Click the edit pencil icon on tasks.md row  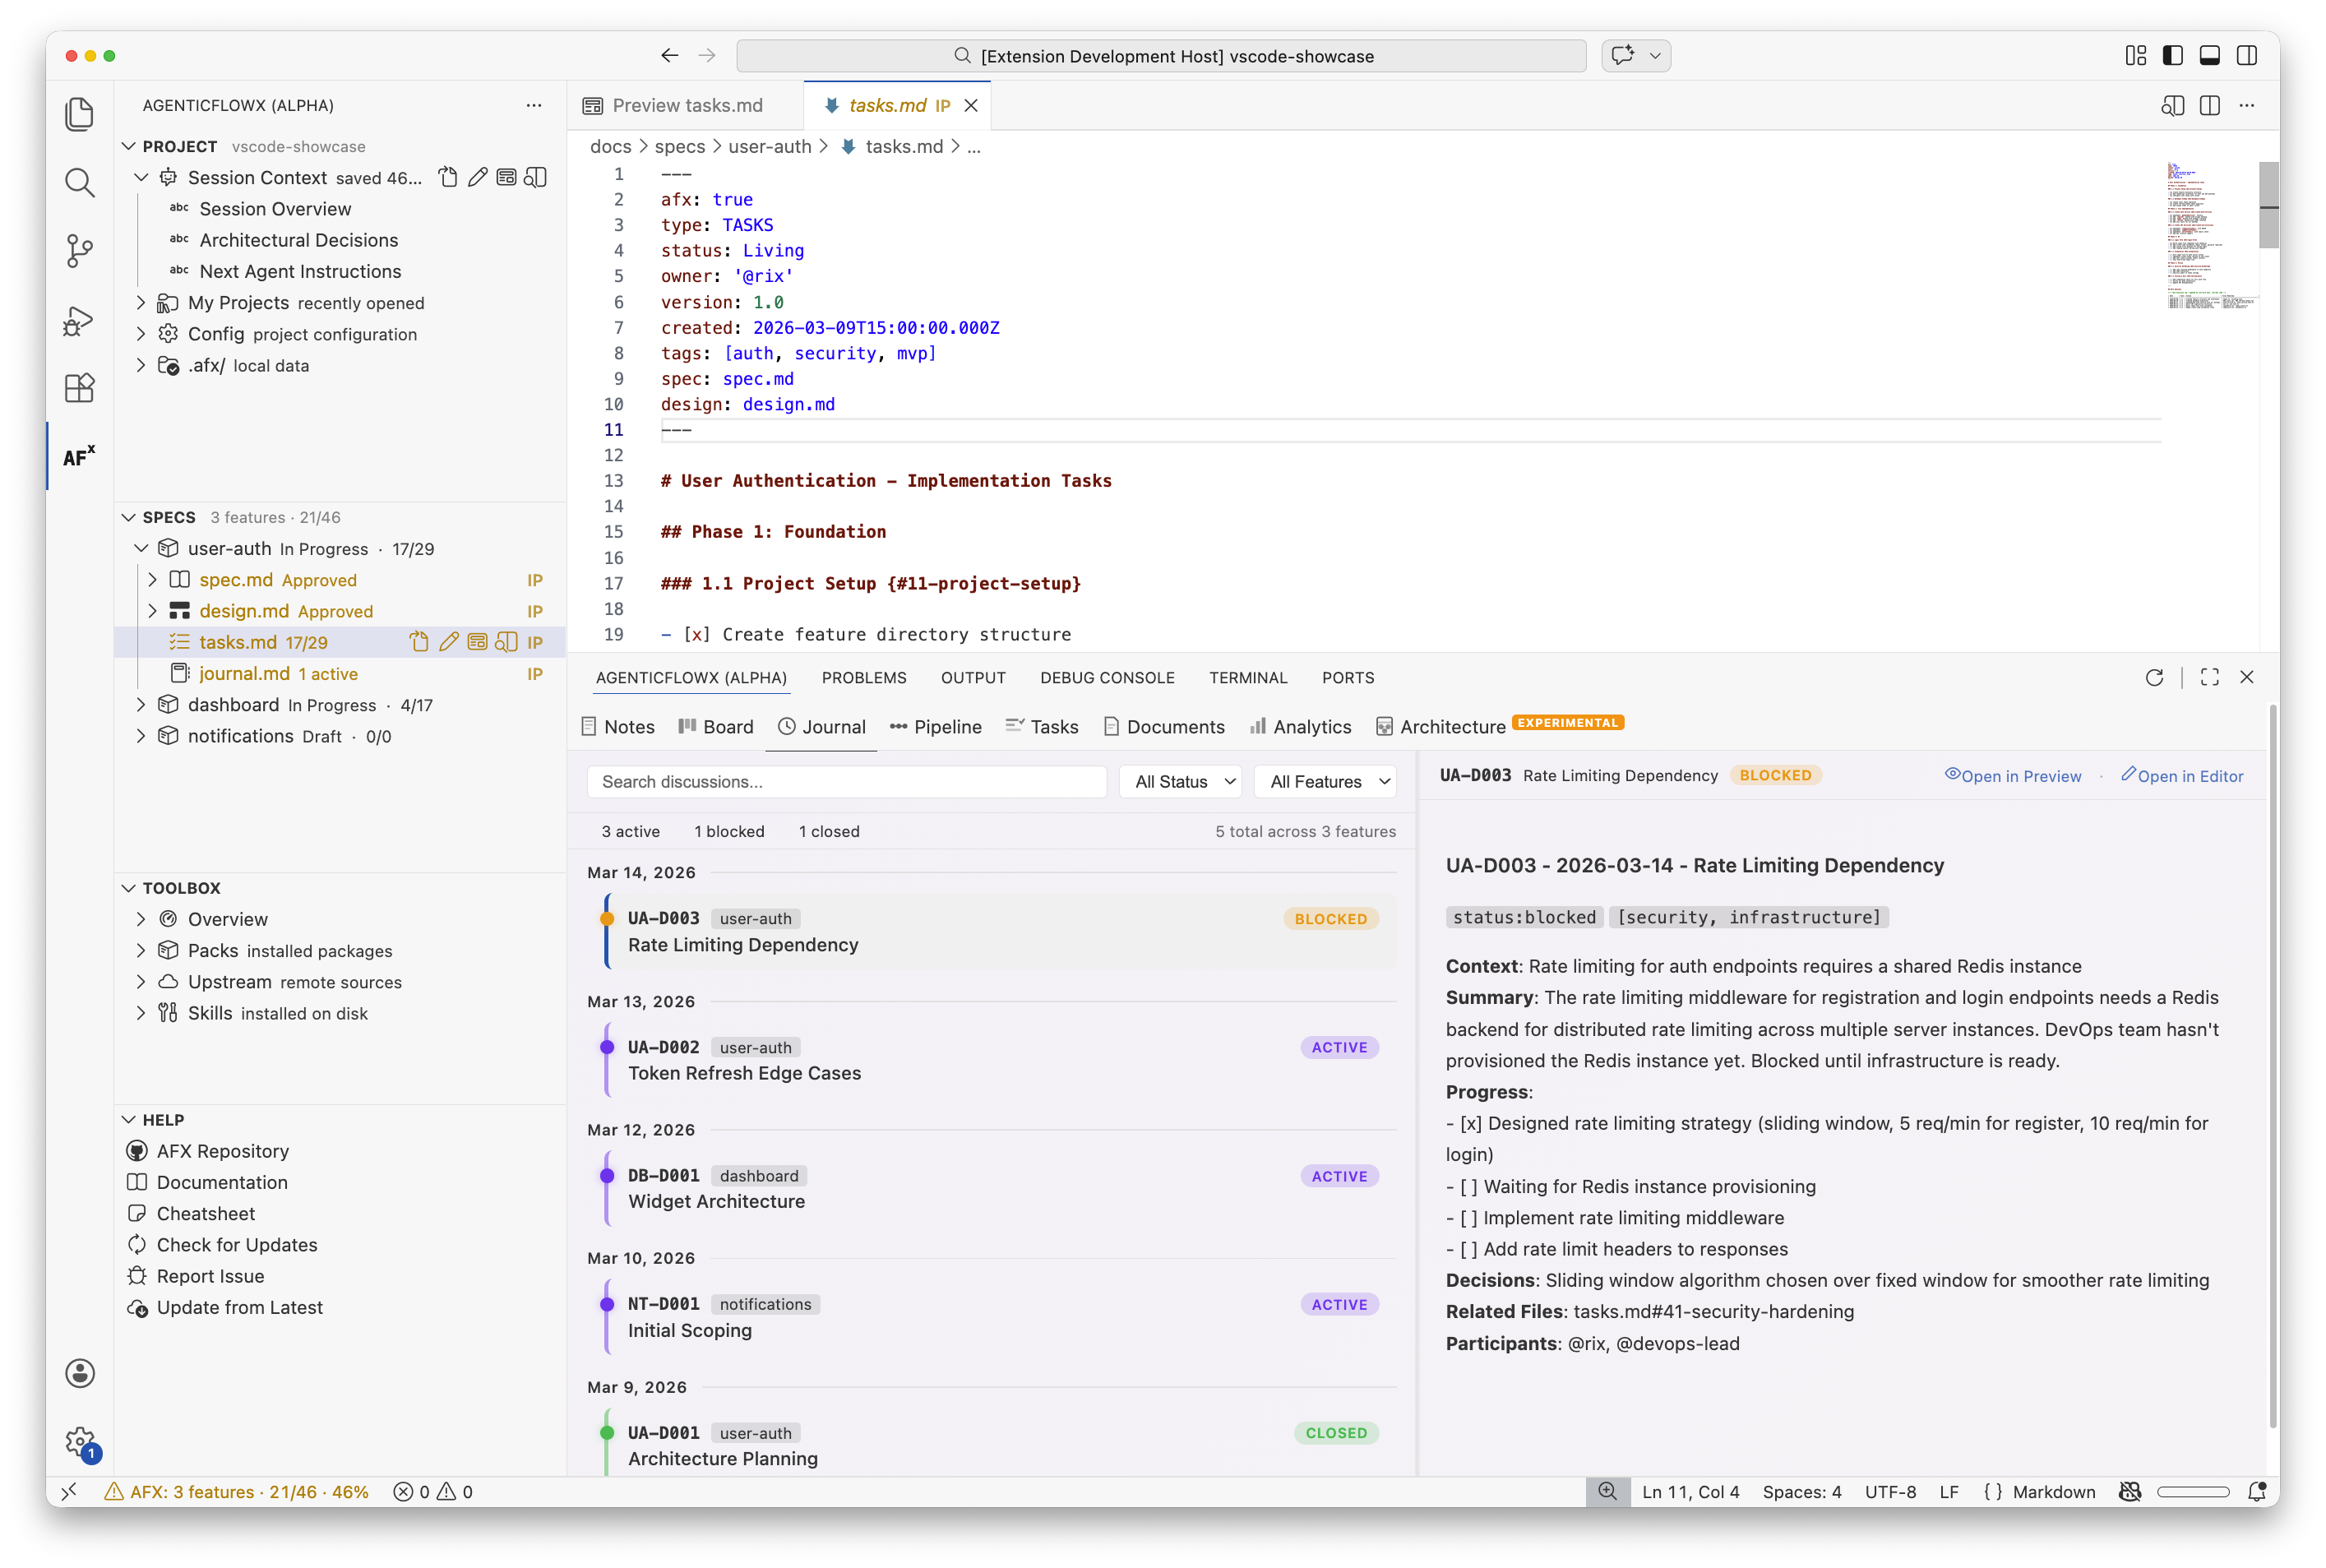point(448,642)
